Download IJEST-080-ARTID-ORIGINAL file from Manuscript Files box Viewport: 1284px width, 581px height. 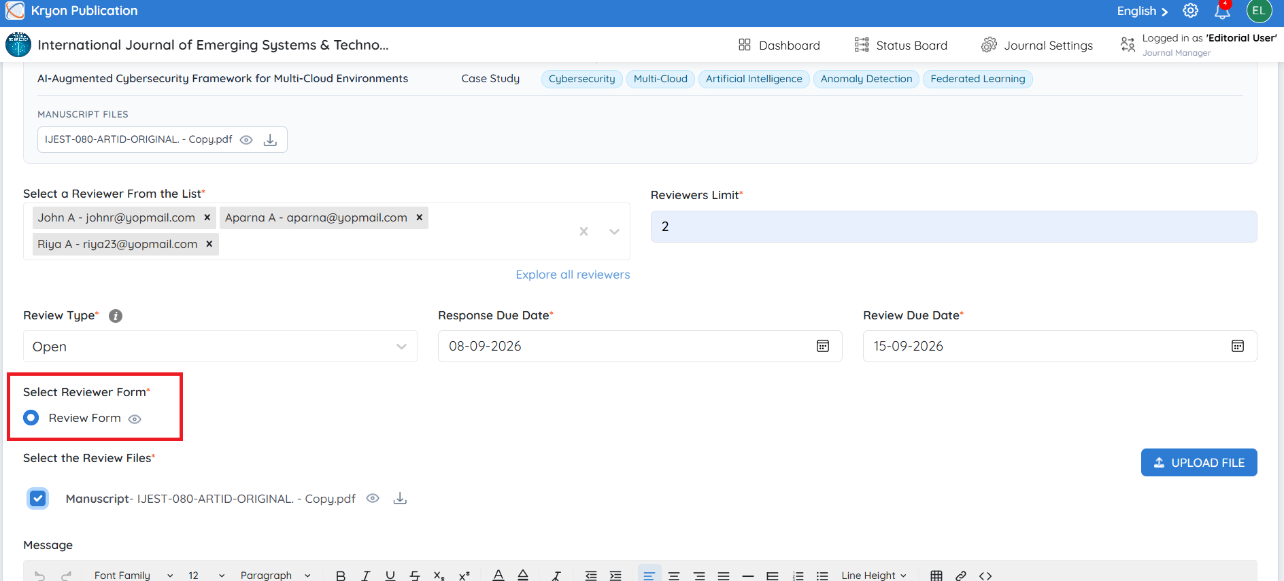coord(270,140)
